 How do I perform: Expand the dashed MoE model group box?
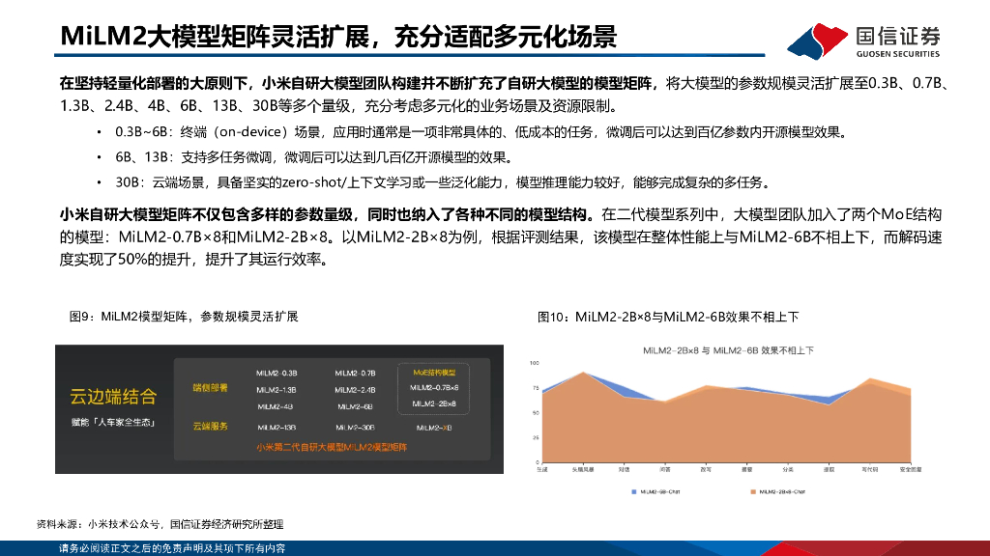pos(433,389)
